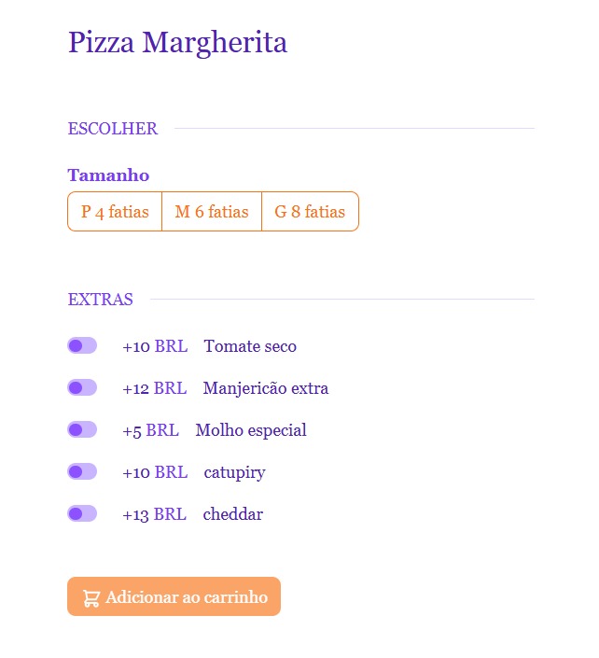The height and width of the screenshot is (658, 599).
Task: Click the +13 BRL price text
Action: point(154,515)
